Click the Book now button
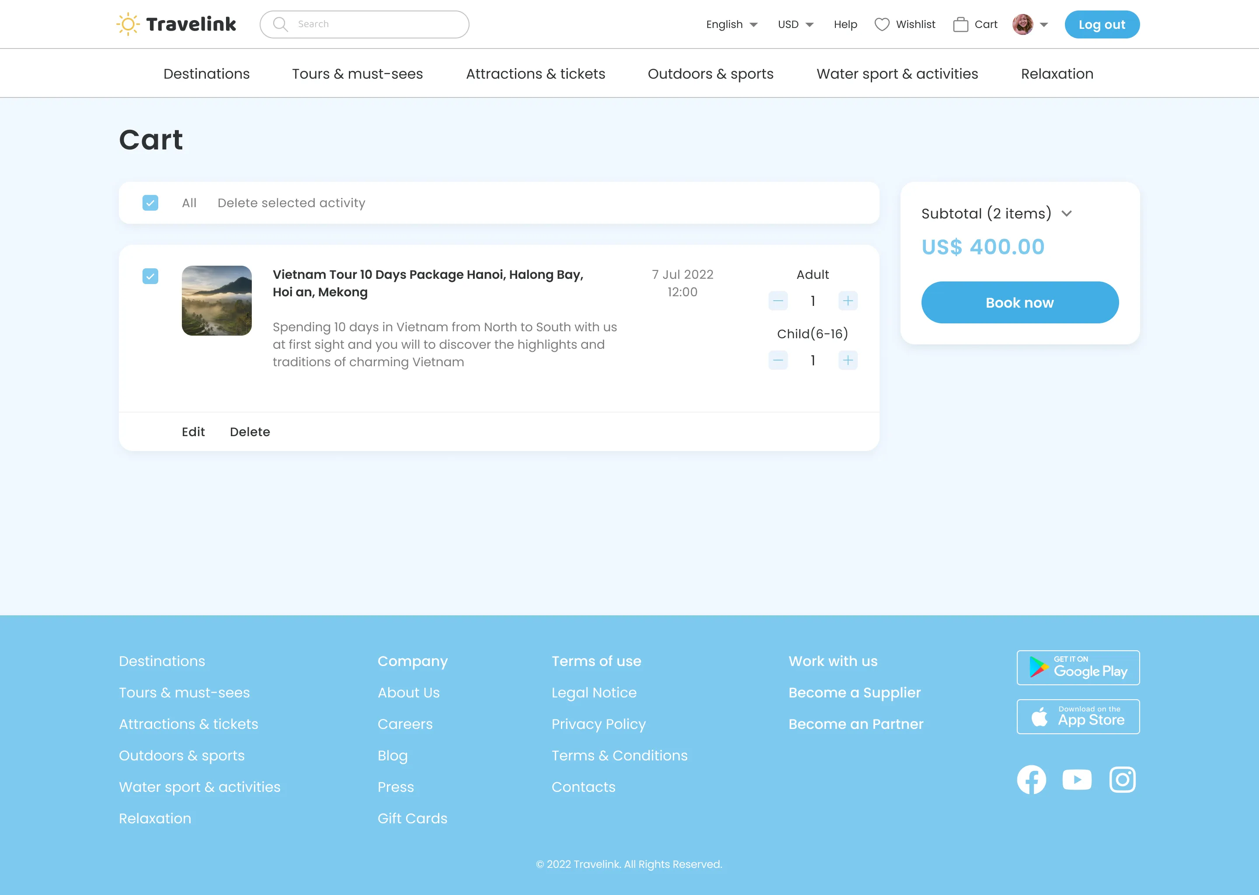This screenshot has height=895, width=1259. click(1019, 302)
